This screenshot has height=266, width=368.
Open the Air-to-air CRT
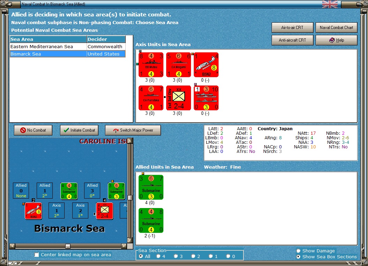[292, 28]
